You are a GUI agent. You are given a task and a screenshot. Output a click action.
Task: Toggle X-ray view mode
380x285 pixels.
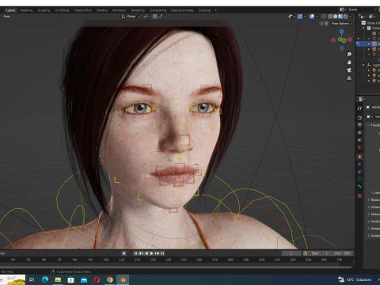click(324, 17)
